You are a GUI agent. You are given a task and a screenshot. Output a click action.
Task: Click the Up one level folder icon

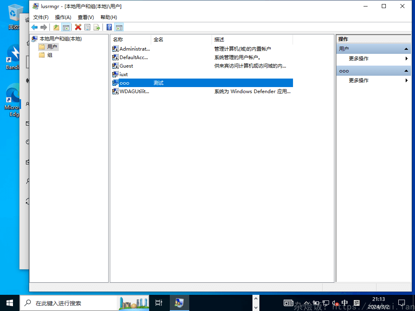(x=56, y=27)
